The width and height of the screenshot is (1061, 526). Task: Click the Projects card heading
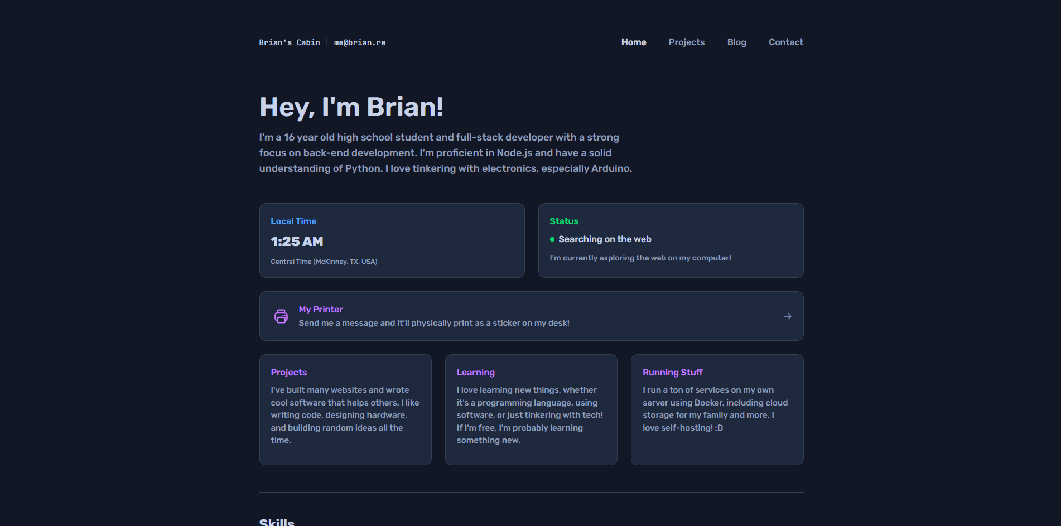pos(289,373)
